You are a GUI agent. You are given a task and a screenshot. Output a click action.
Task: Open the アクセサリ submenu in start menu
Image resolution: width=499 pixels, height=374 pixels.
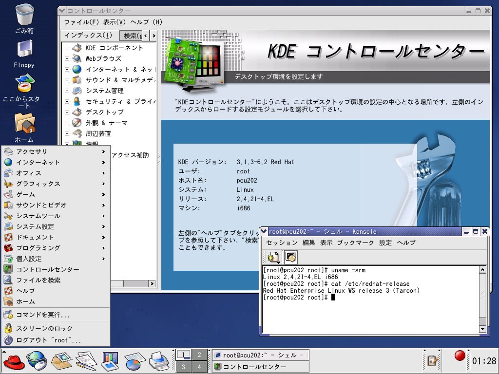tap(56, 152)
